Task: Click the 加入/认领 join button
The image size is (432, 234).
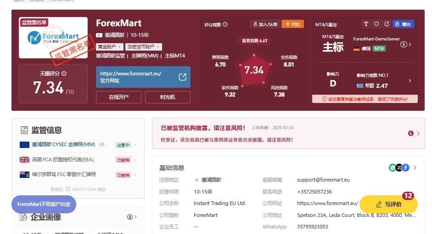Action: tap(265, 24)
